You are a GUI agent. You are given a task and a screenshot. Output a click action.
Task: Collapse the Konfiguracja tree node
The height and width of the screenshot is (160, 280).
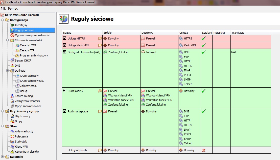[3, 20]
